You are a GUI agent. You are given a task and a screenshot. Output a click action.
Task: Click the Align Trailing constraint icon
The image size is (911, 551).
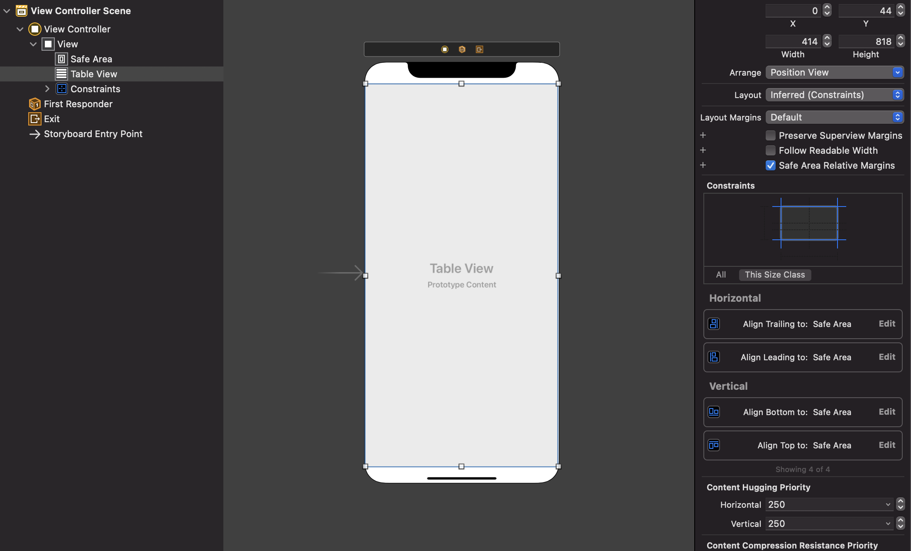tap(714, 324)
